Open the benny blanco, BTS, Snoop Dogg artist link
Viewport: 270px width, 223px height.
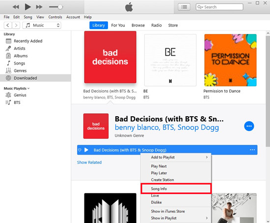(x=167, y=127)
